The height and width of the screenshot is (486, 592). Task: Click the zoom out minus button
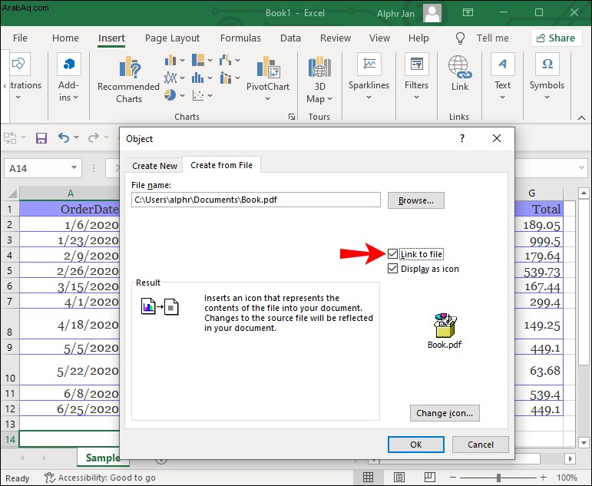pyautogui.click(x=452, y=478)
